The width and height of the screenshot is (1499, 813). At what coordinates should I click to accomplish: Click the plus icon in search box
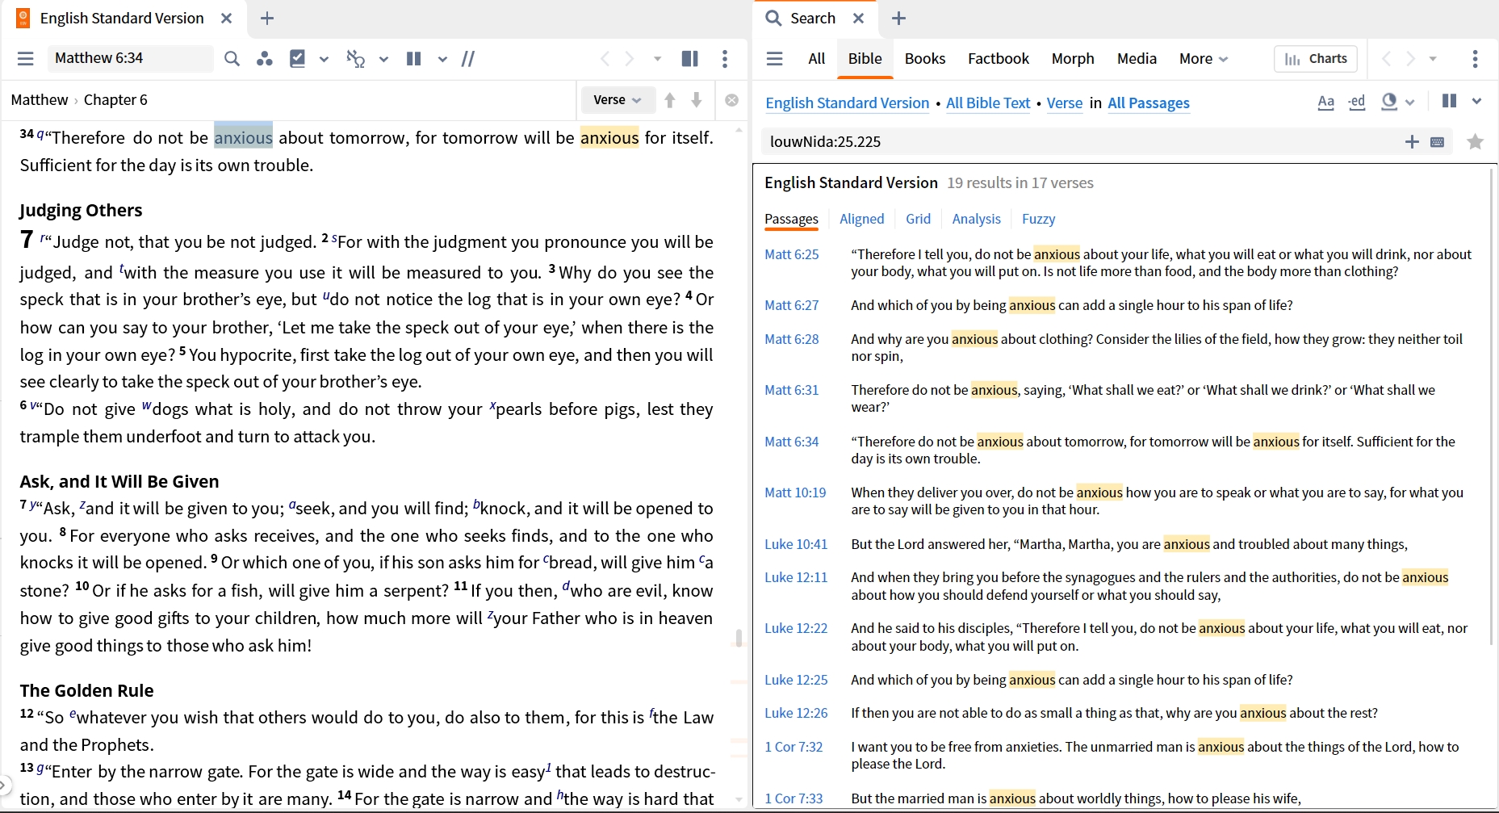point(1412,141)
